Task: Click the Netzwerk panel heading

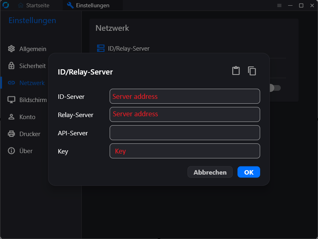Action: tap(112, 28)
